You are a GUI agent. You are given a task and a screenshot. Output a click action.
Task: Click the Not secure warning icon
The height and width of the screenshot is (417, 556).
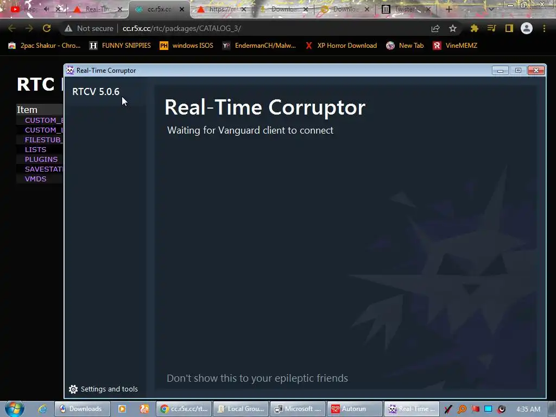(68, 28)
